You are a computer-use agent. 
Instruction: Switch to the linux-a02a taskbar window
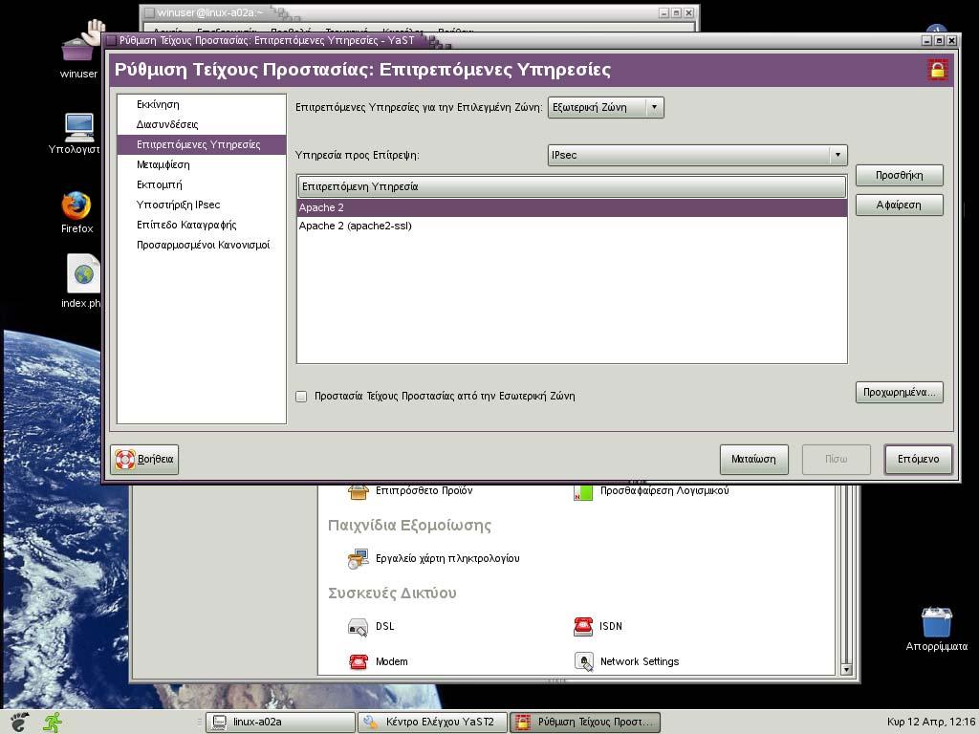point(280,723)
